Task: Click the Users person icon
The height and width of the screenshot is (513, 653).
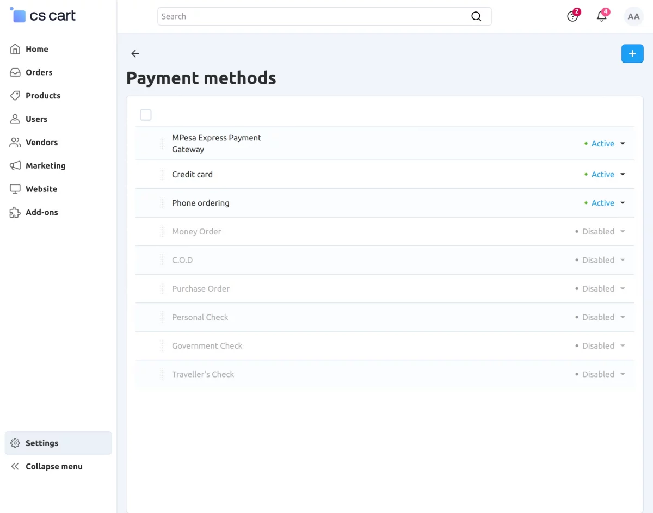Action: click(15, 119)
